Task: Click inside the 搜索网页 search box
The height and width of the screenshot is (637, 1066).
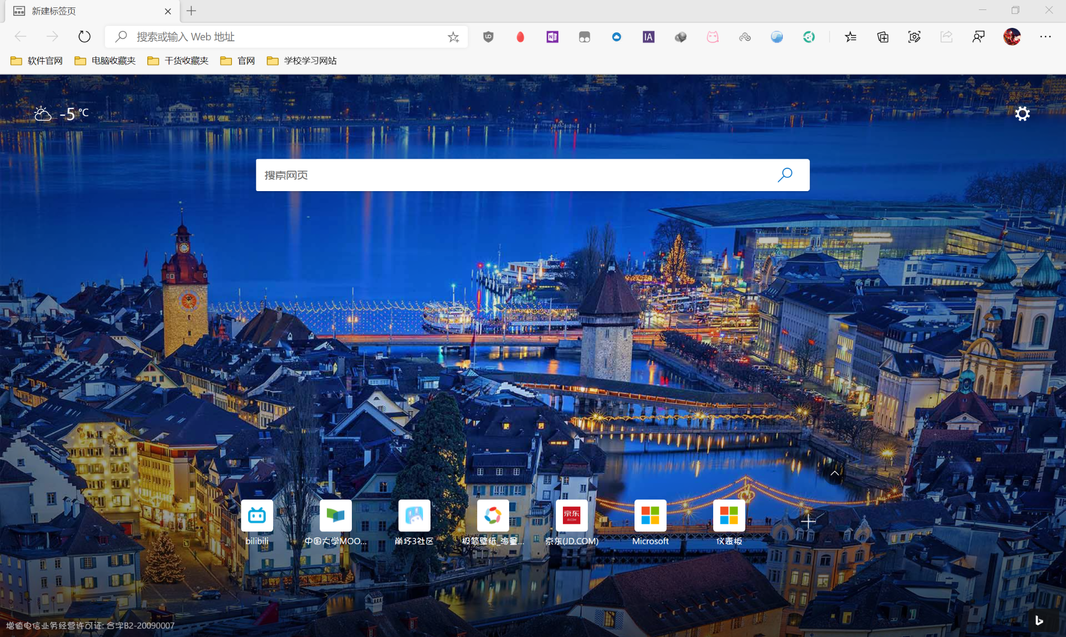Action: [498, 175]
